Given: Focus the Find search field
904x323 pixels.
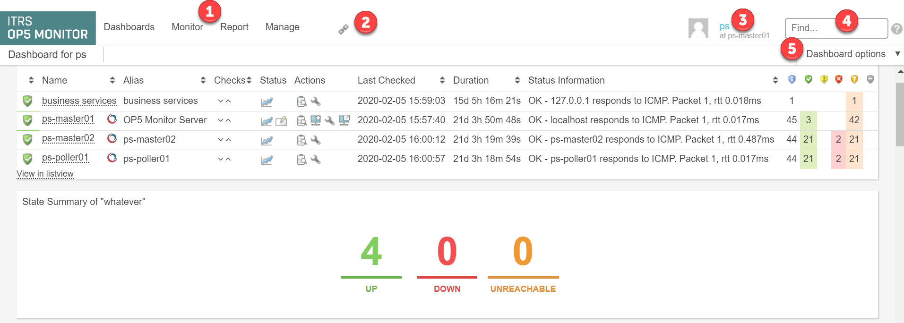Looking at the screenshot, I should [836, 28].
